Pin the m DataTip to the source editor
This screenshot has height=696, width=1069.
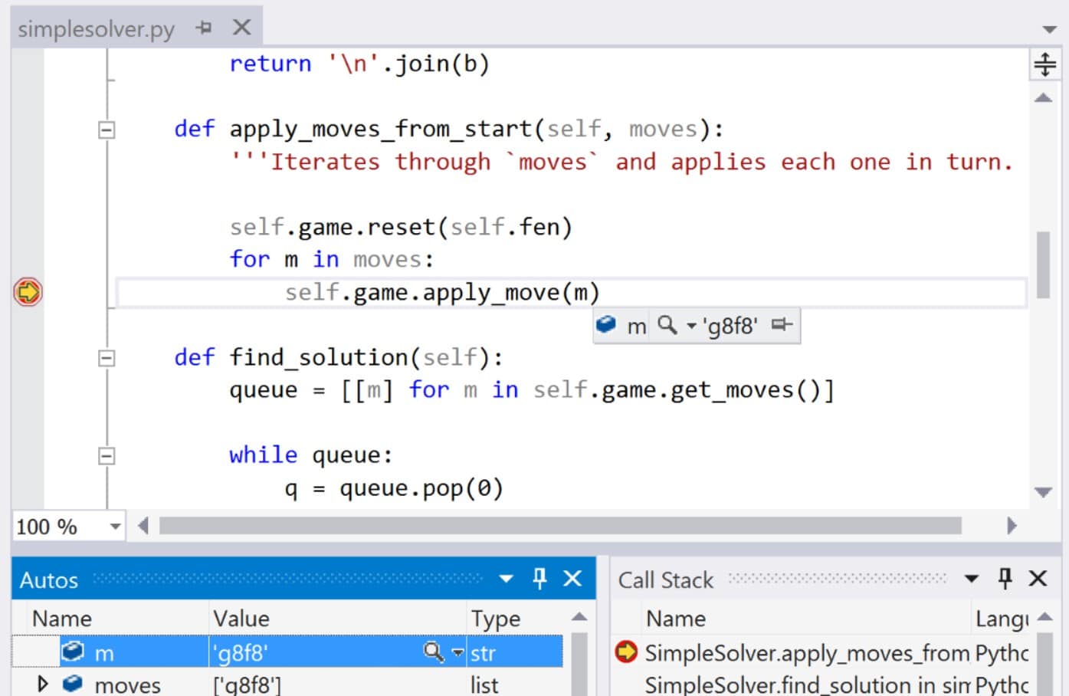click(x=783, y=325)
